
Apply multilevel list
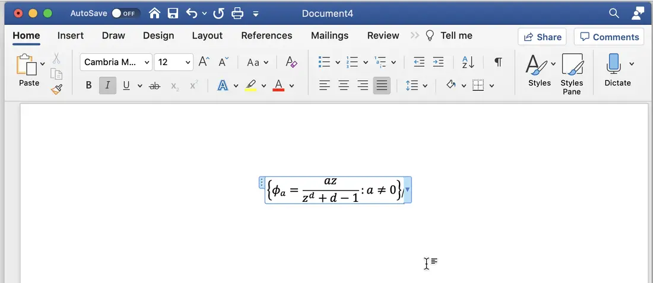point(380,62)
